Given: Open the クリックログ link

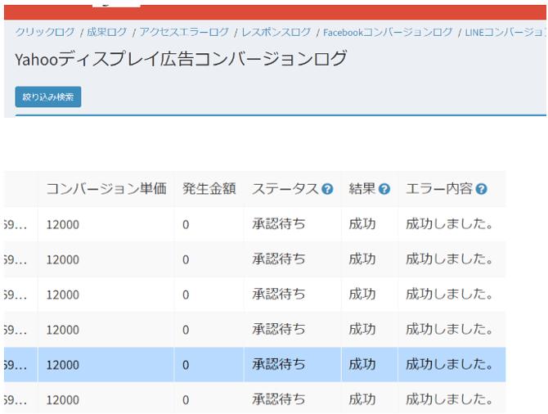Looking at the screenshot, I should click(46, 32).
